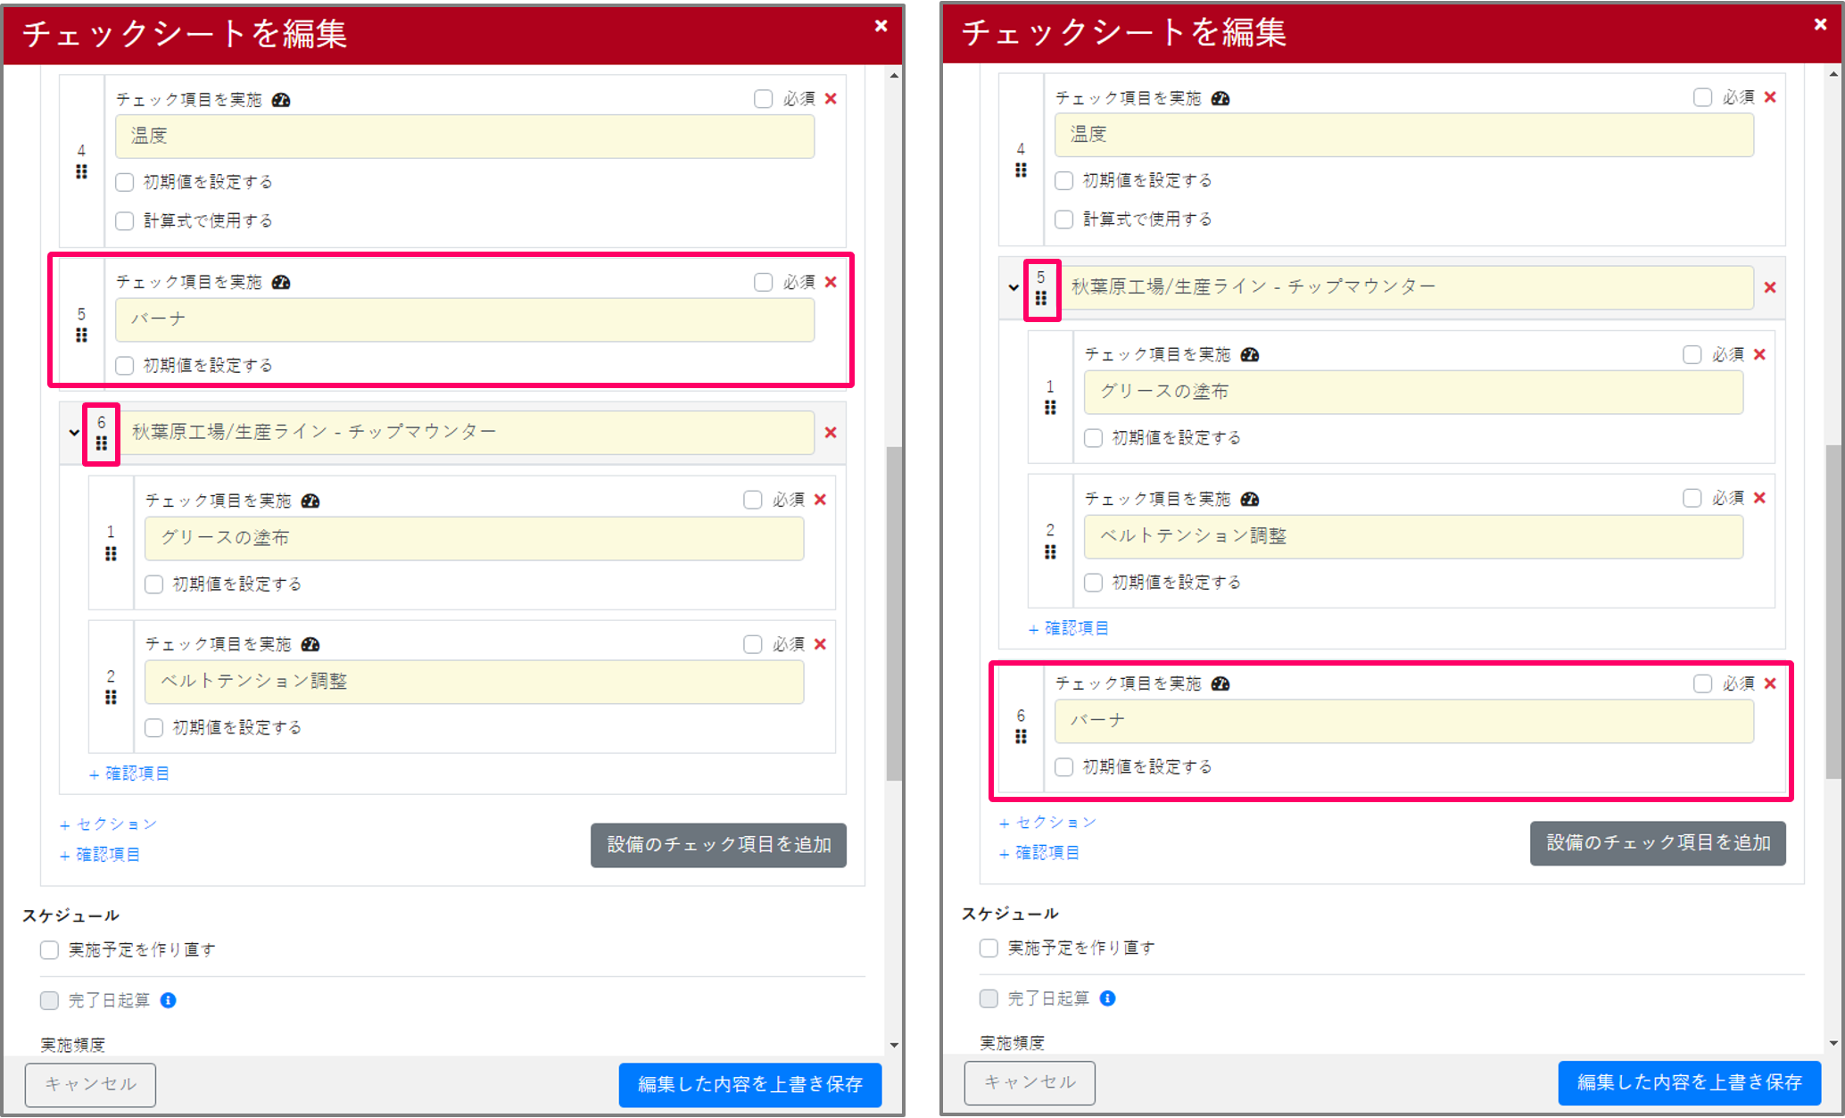Viewport: 1845px width, 1118px height.
Task: Click the drag handle of item 5 バーナ
Action: tap(82, 335)
